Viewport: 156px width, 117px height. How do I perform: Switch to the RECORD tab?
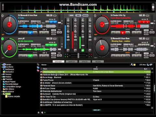pos(98,61)
